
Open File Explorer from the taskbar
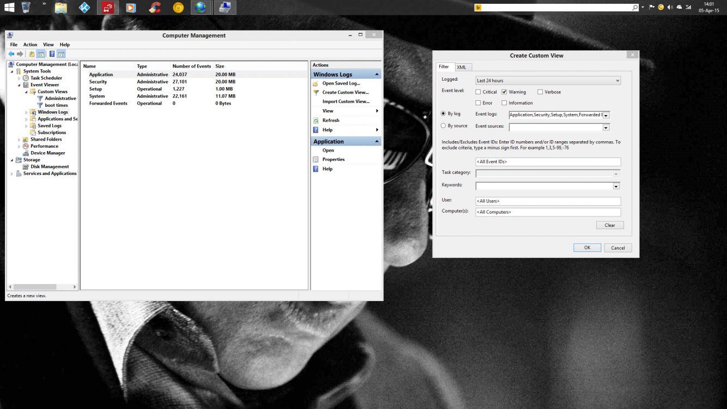61,8
